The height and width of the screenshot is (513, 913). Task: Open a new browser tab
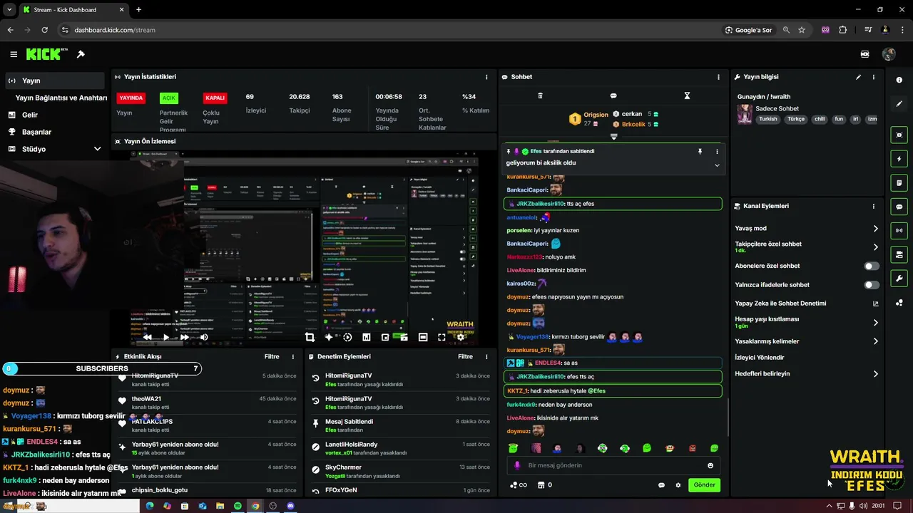[x=138, y=10]
